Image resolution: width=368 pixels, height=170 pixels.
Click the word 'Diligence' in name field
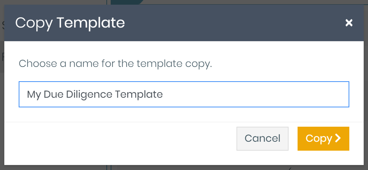point(90,94)
